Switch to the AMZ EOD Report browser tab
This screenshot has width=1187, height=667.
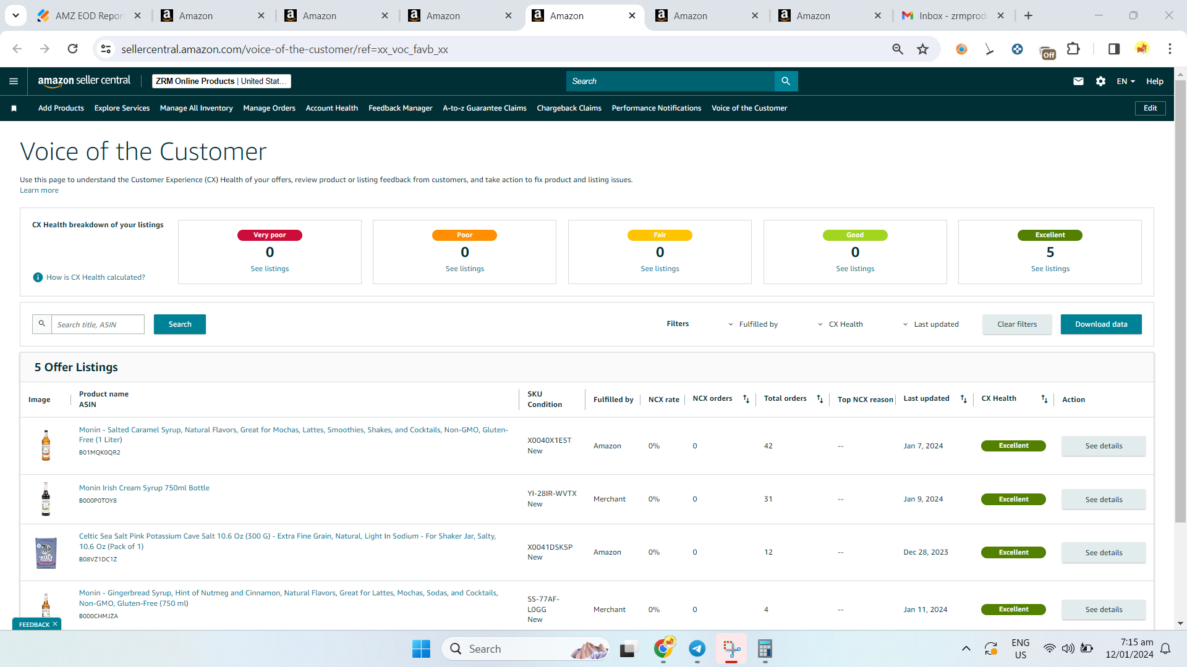pyautogui.click(x=90, y=15)
